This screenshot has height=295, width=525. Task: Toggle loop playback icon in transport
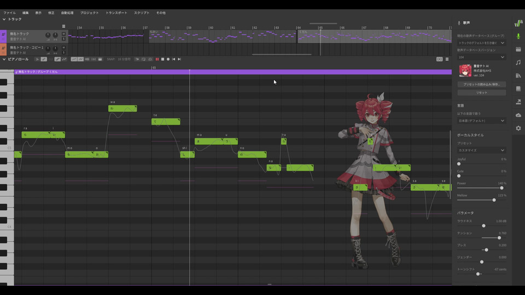tap(144, 59)
